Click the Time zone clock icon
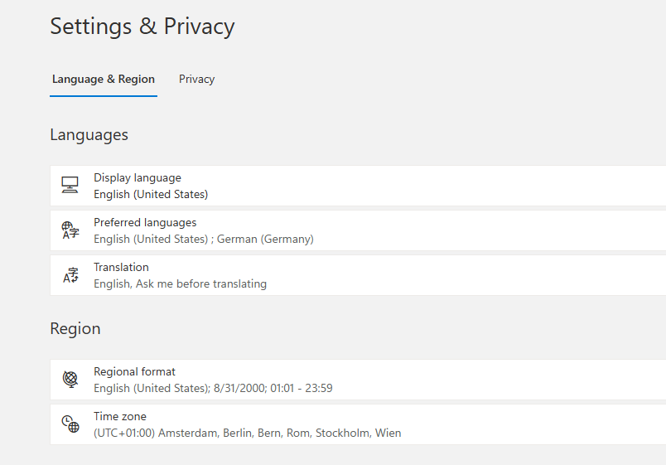 tap(70, 424)
